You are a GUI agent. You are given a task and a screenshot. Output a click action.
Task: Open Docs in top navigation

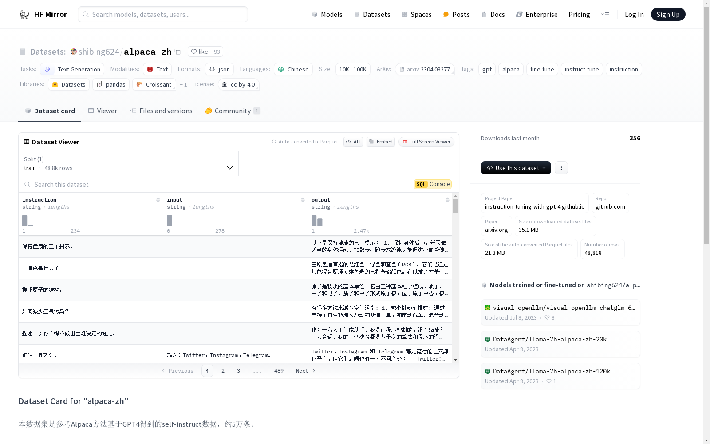pyautogui.click(x=493, y=14)
